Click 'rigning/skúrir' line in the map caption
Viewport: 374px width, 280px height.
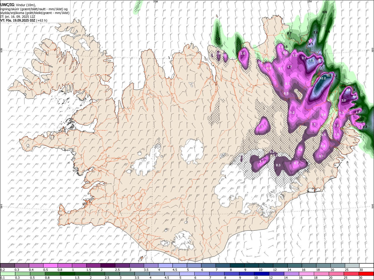pos(34,9)
